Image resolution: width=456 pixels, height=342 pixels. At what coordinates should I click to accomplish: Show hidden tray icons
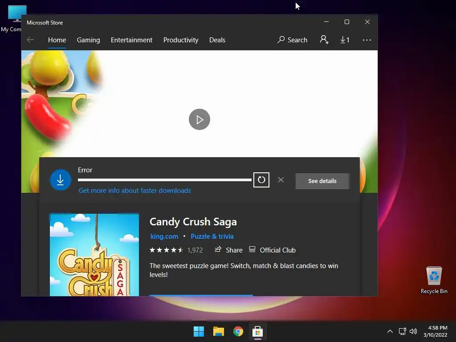[x=390, y=331]
